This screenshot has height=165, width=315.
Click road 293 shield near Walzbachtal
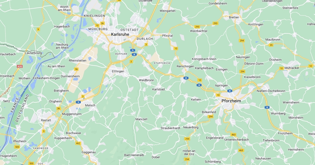[197, 27]
